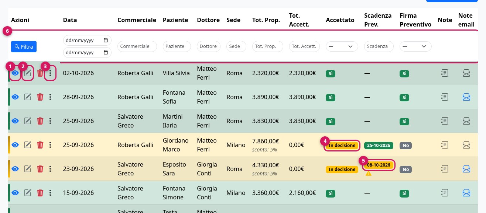Viewport: 486px width, 213px height.
Task: Focus the Sede filter field
Action: click(236, 46)
